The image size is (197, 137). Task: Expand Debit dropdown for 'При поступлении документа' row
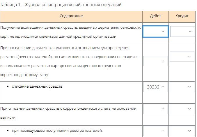(155, 61)
